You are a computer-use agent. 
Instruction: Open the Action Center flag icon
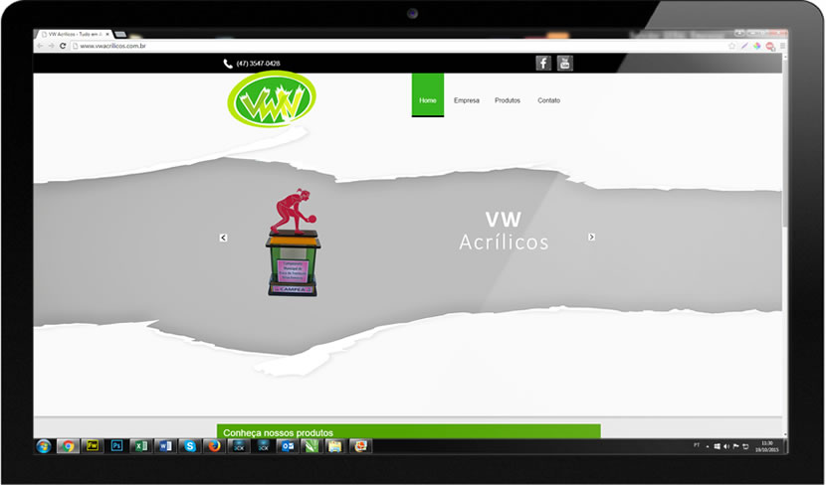[735, 446]
